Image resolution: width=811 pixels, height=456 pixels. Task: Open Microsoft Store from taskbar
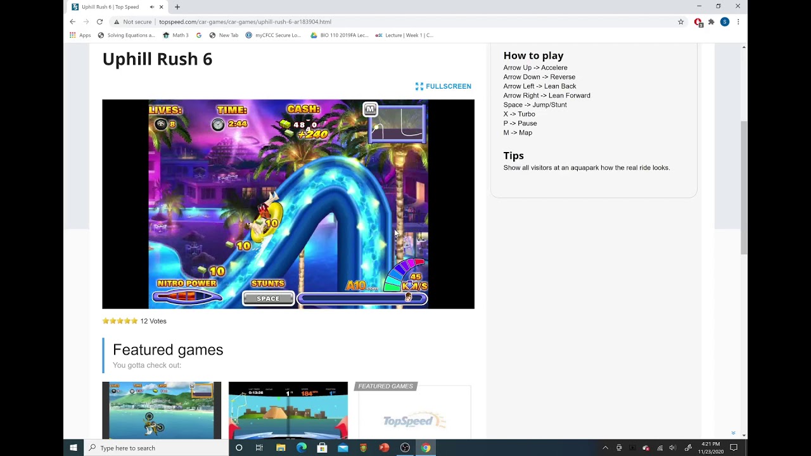[322, 448]
